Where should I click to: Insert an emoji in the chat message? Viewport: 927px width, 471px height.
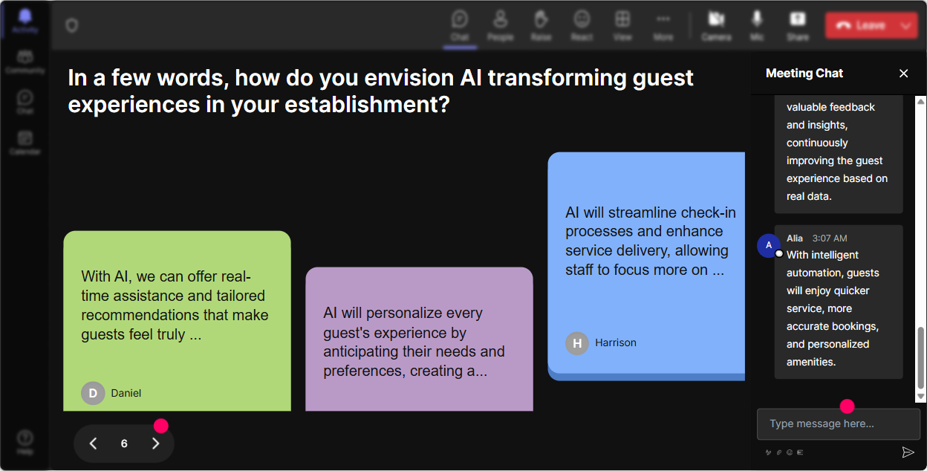pyautogui.click(x=790, y=452)
